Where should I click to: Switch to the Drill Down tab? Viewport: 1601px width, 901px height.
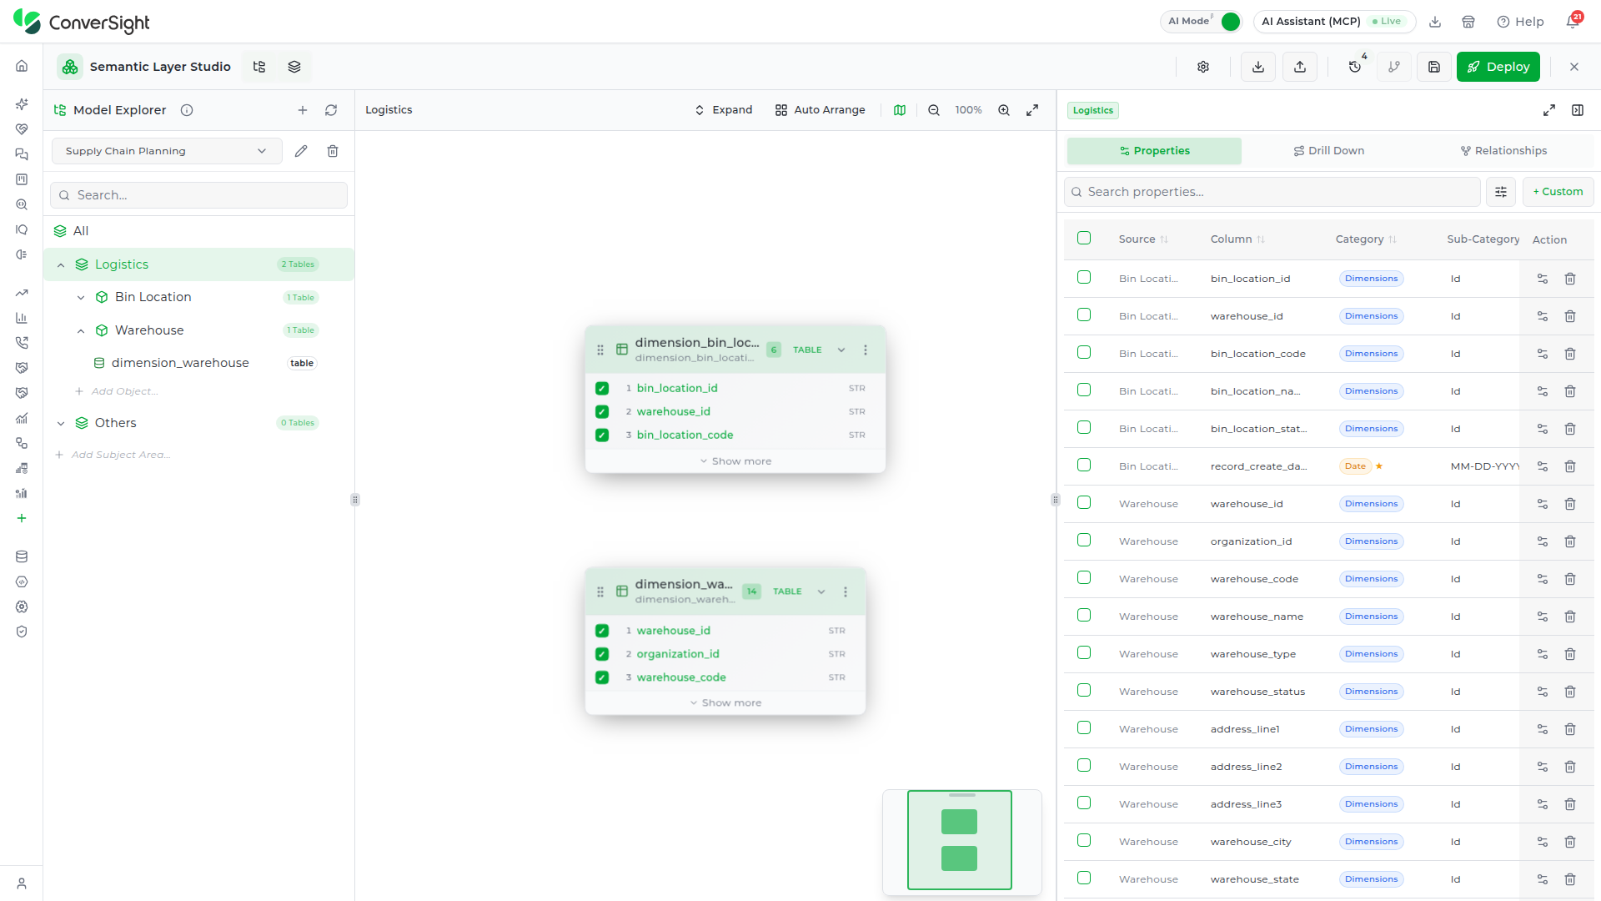click(x=1328, y=151)
